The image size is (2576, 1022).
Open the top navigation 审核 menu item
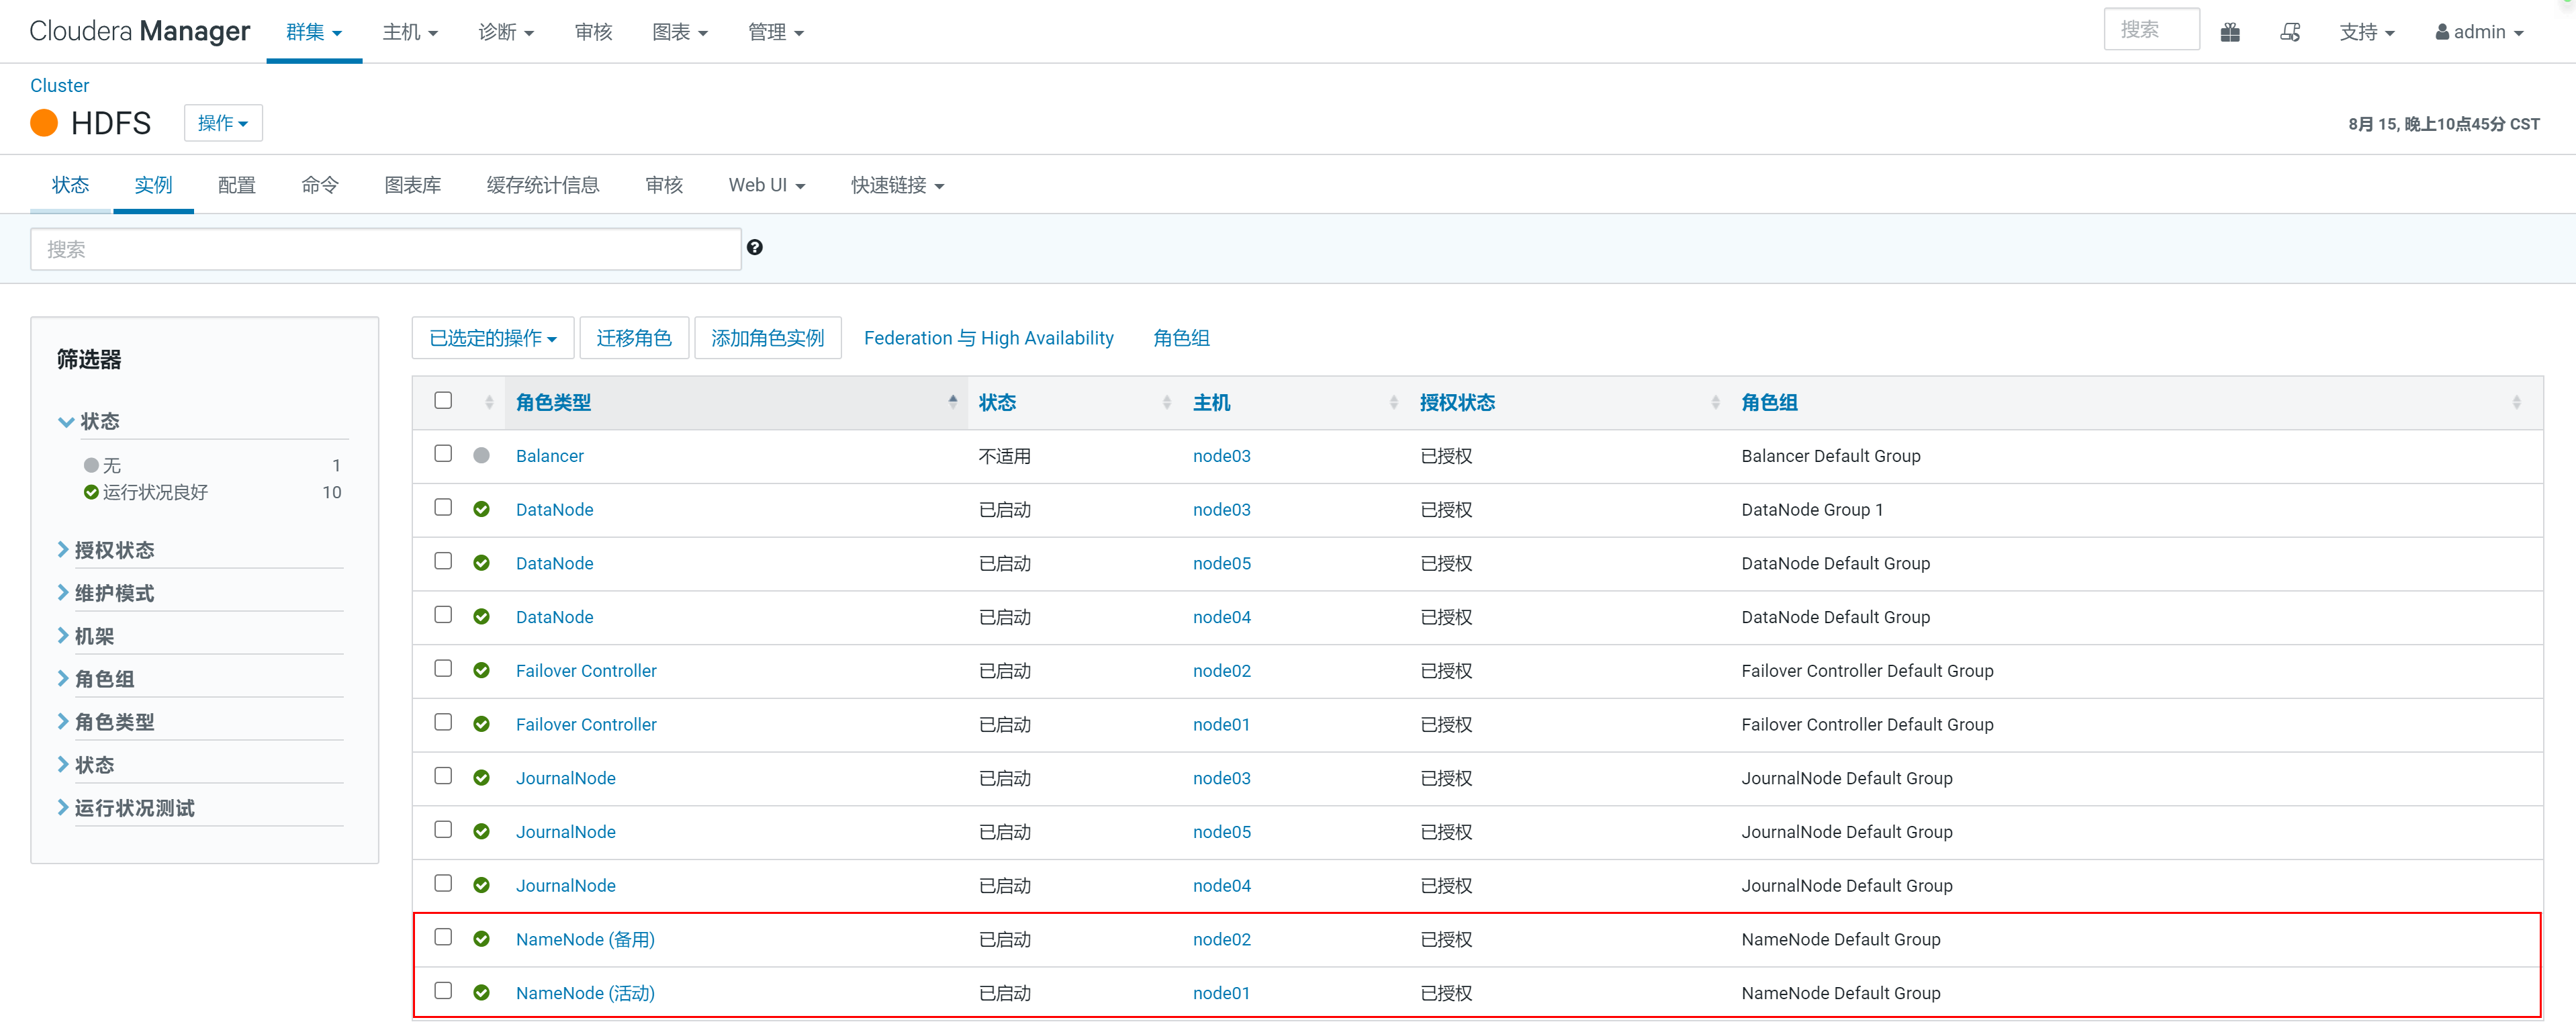click(593, 32)
